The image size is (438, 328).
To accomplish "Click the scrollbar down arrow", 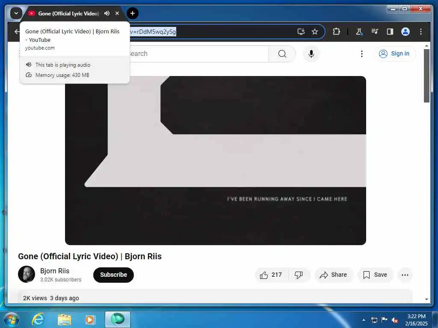I will point(426,299).
